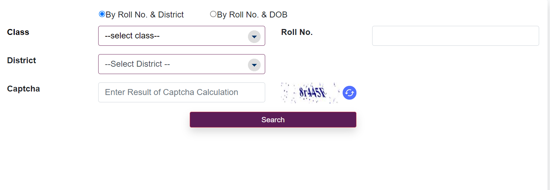Expand the --Select District -- dropdown
Image resolution: width=550 pixels, height=190 pixels.
tap(175, 64)
